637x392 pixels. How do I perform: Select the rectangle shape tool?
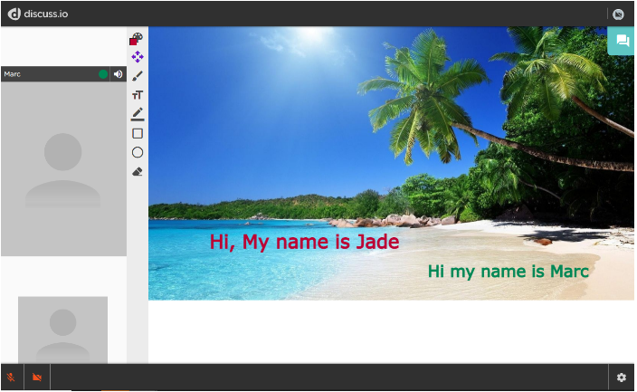click(x=138, y=134)
